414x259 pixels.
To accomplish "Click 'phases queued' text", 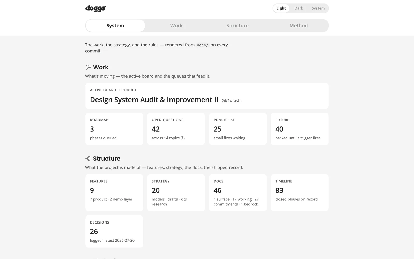I will (x=103, y=138).
